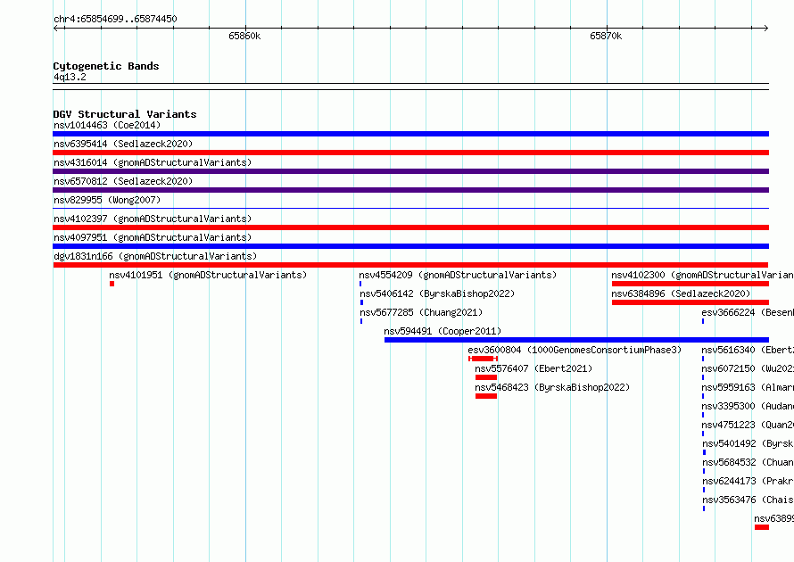Open variant label esv3666224
The height and width of the screenshot is (562, 794).
748,312
